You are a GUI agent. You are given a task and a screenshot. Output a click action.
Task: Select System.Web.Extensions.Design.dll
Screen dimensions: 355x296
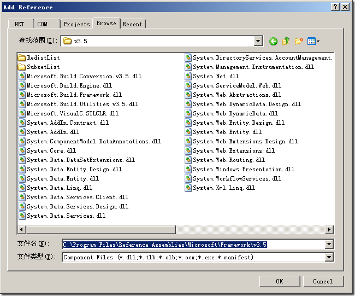[241, 141]
